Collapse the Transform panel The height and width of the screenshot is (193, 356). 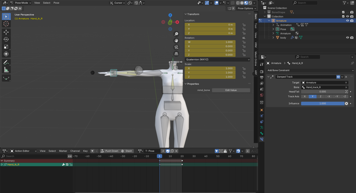pos(186,14)
